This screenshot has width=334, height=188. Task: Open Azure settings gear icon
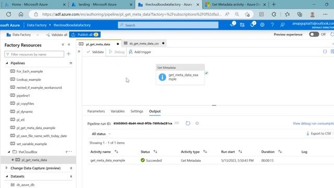[262, 25]
